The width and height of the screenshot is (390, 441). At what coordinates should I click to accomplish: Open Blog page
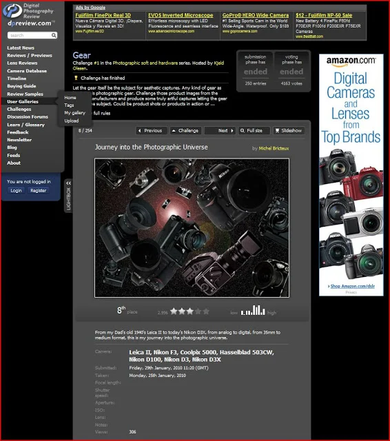12,147
